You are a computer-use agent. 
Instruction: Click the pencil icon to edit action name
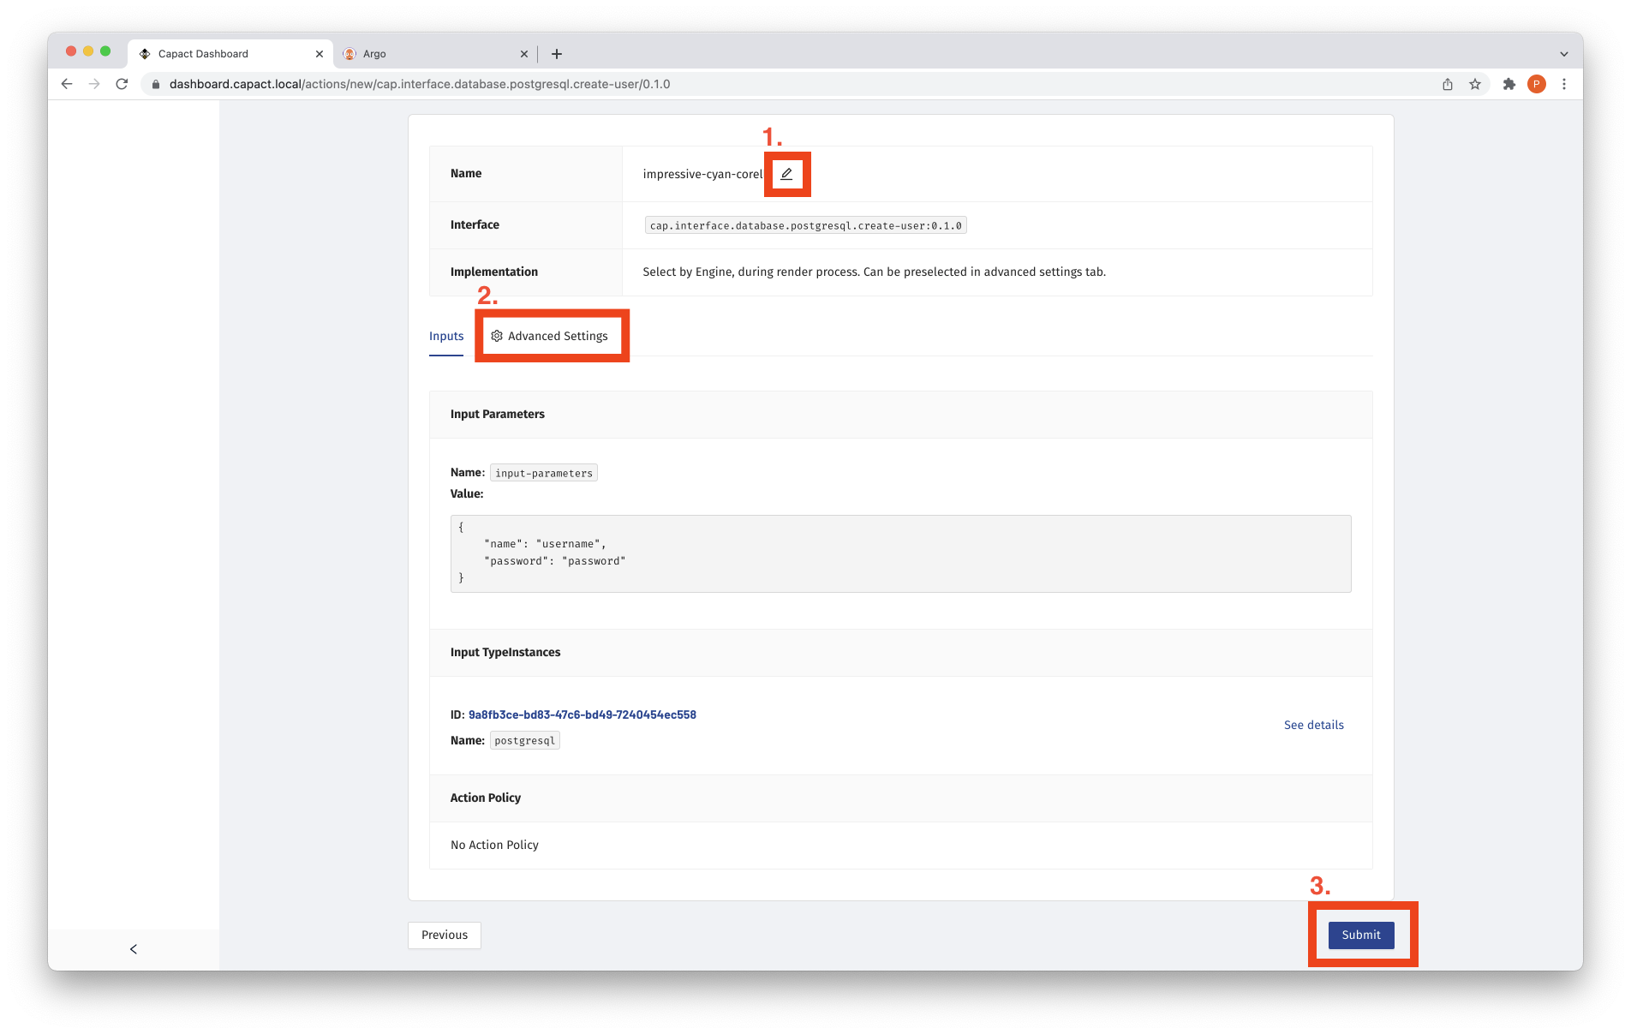786,174
